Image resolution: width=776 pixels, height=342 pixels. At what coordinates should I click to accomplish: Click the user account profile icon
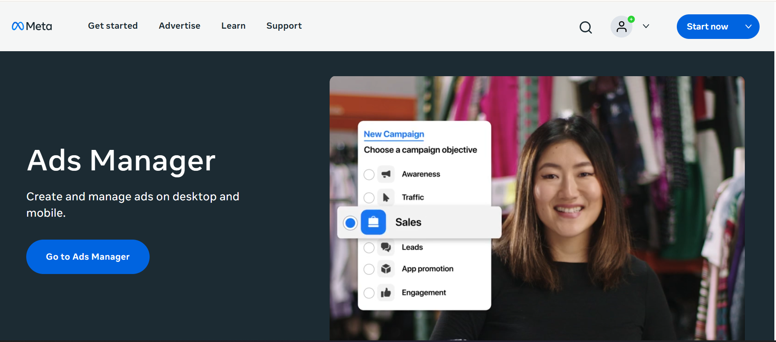[x=621, y=27]
